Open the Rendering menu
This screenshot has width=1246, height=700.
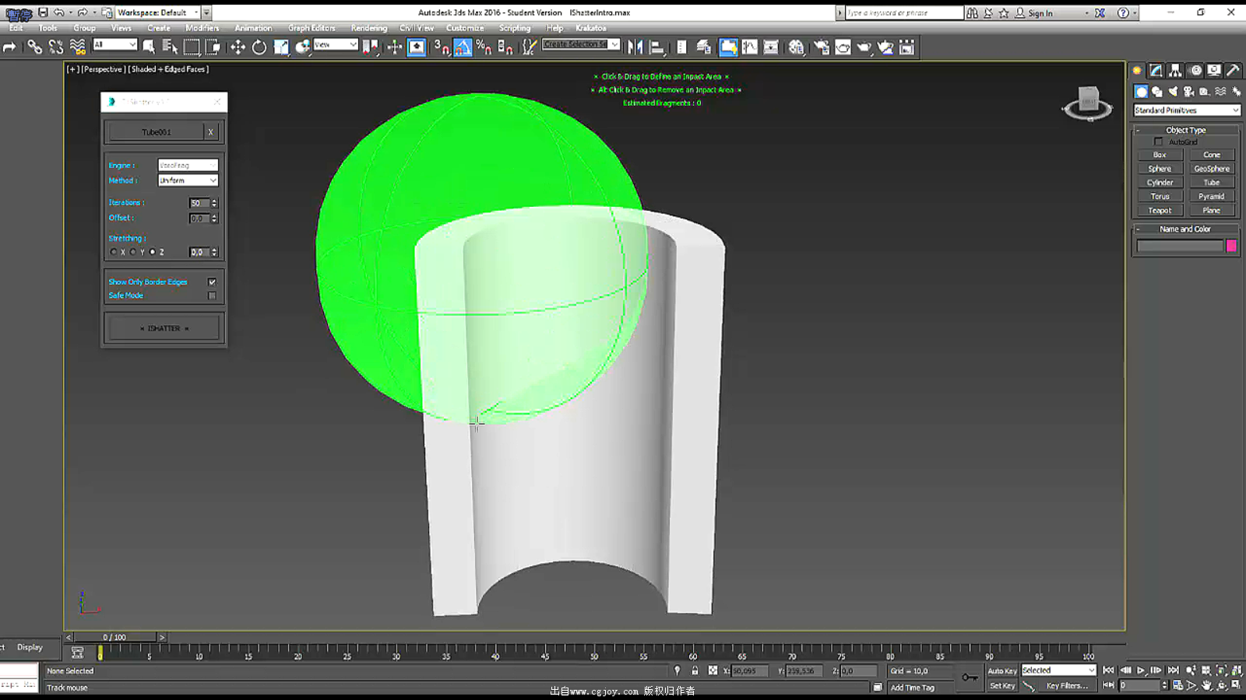tap(368, 28)
